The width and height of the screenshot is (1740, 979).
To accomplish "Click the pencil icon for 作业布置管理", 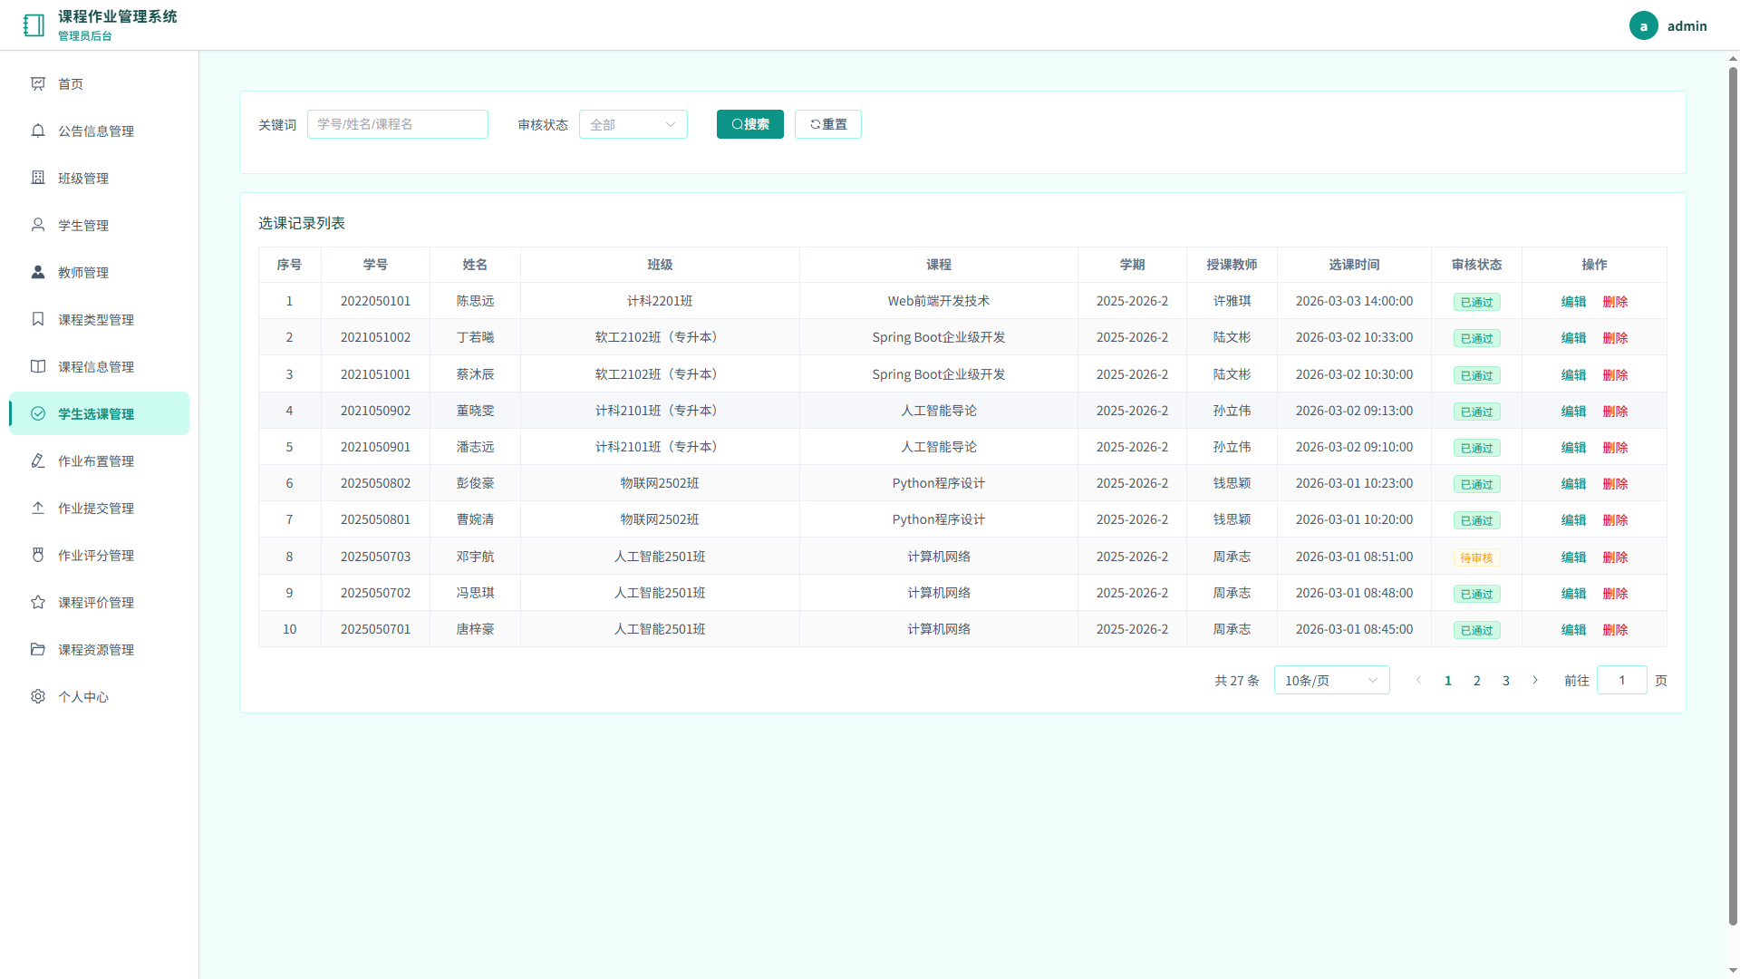I will pos(38,460).
